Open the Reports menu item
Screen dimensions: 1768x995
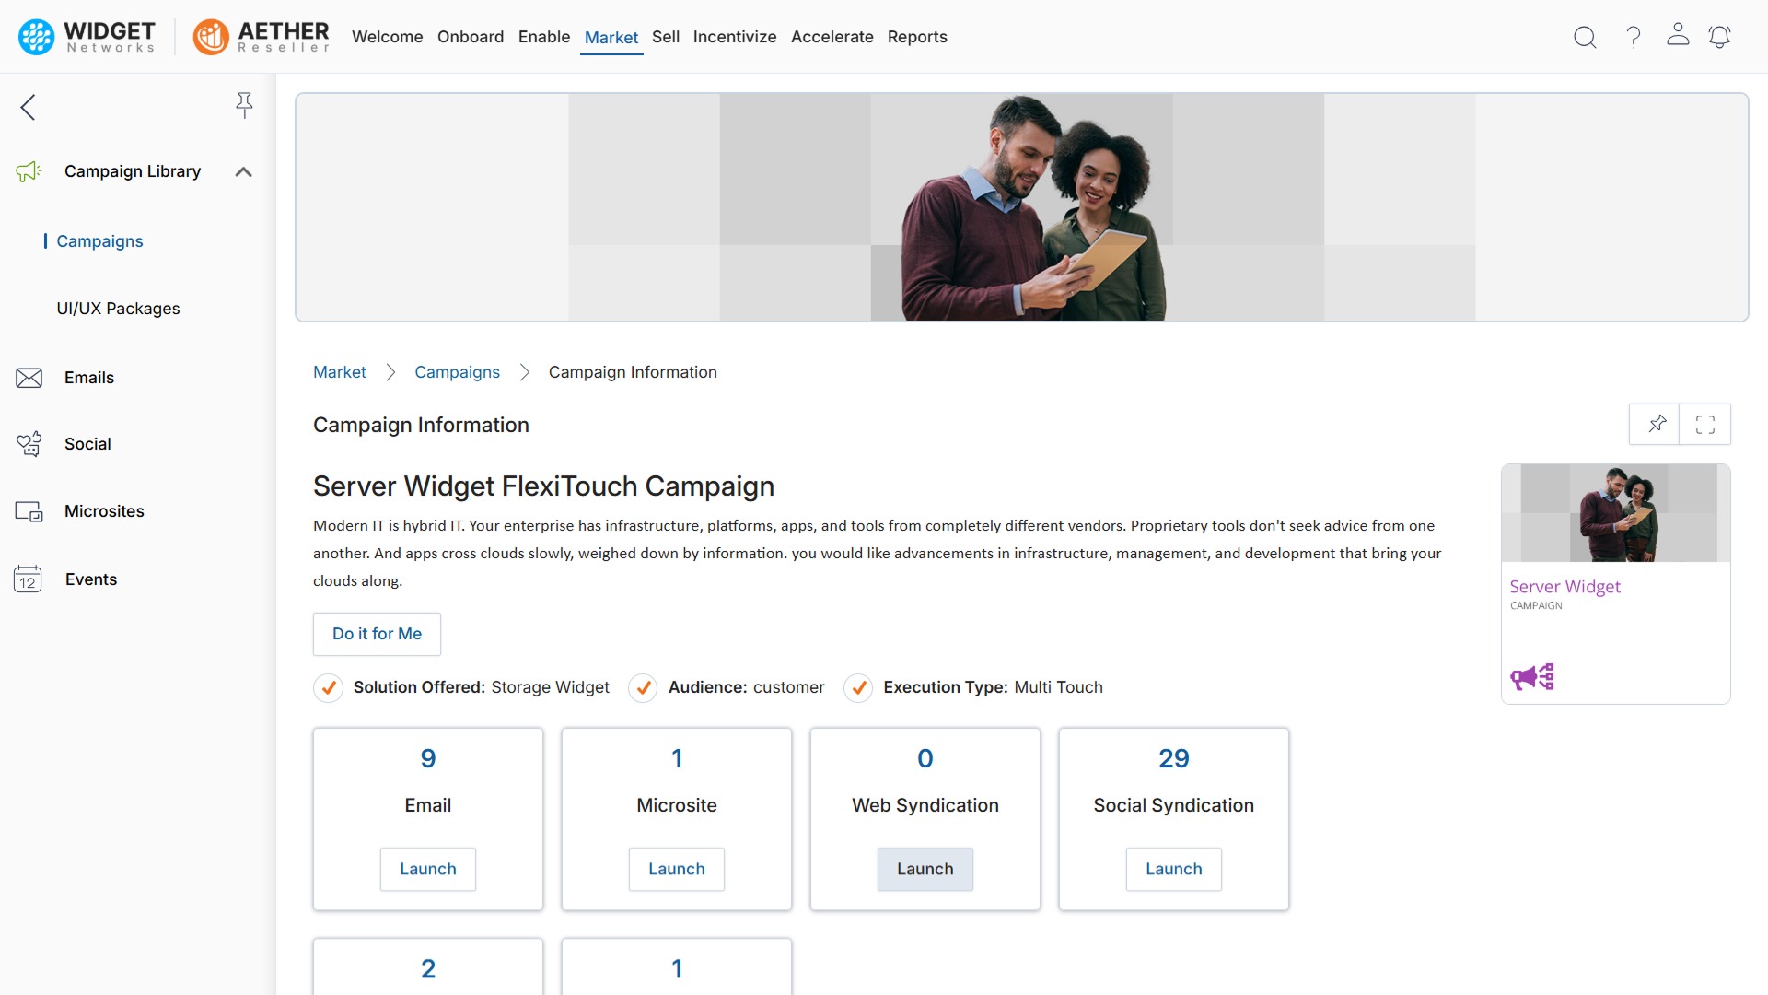point(917,37)
